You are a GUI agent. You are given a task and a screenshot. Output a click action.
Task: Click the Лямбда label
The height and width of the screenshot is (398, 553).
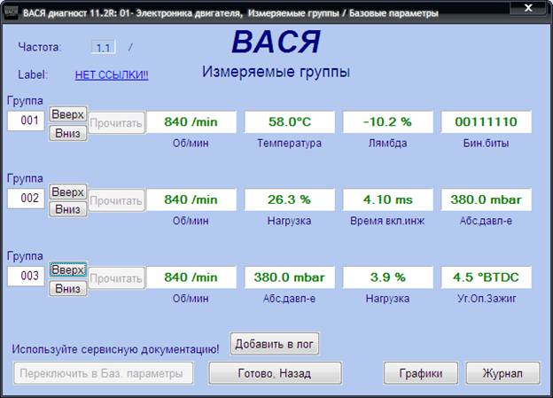[x=387, y=144]
